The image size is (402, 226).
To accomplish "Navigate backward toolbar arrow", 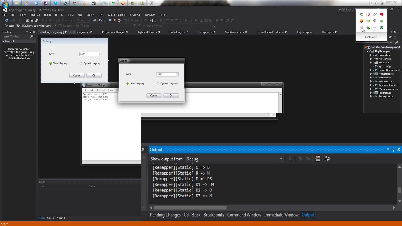I will tap(7, 20).
